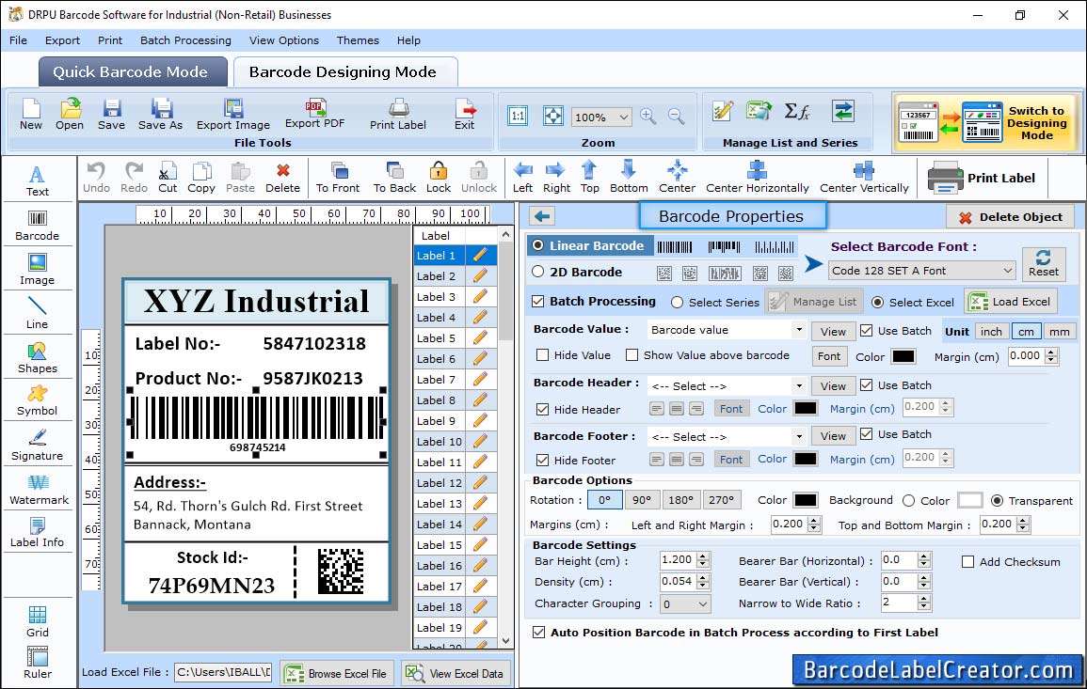Create a New file
Screen dimensions: 1087x689
pos(30,115)
